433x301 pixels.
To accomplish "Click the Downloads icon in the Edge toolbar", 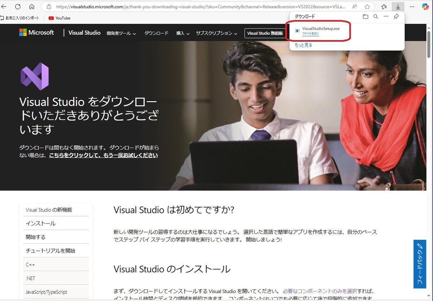I will pyautogui.click(x=398, y=6).
